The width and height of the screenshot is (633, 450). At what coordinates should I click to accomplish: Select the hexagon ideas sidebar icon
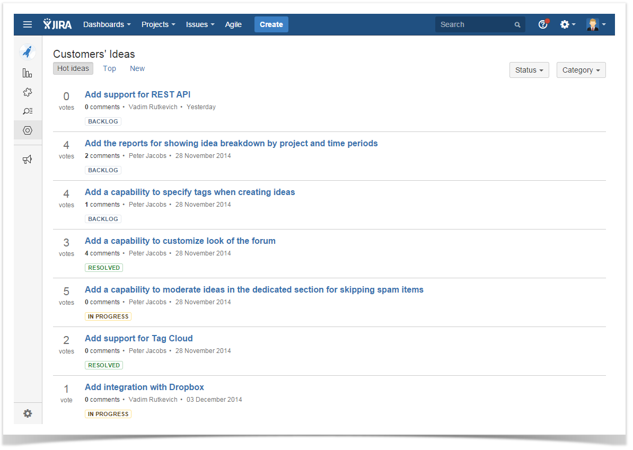tap(28, 130)
